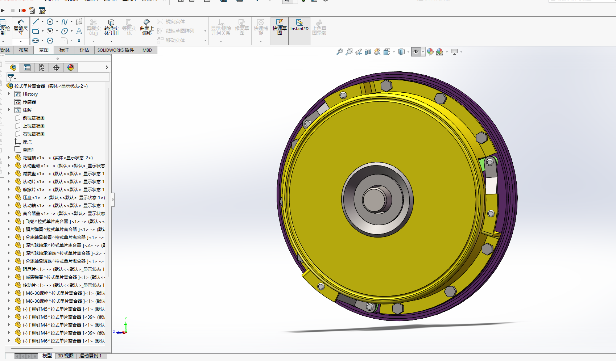The height and width of the screenshot is (361, 616).
Task: Click the DimXpertManager crosshair tab icon
Action: [x=56, y=68]
